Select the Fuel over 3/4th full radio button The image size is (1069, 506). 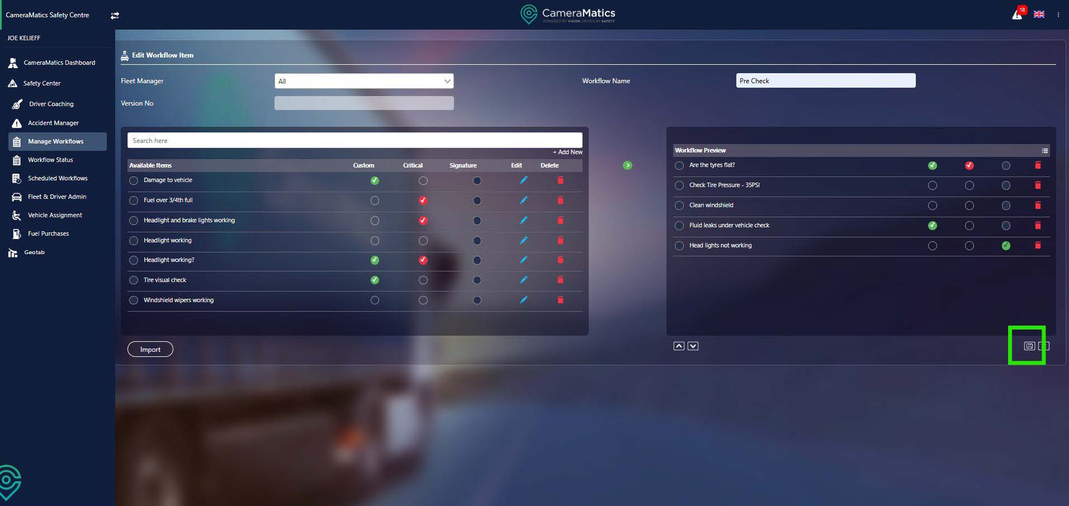coord(134,201)
